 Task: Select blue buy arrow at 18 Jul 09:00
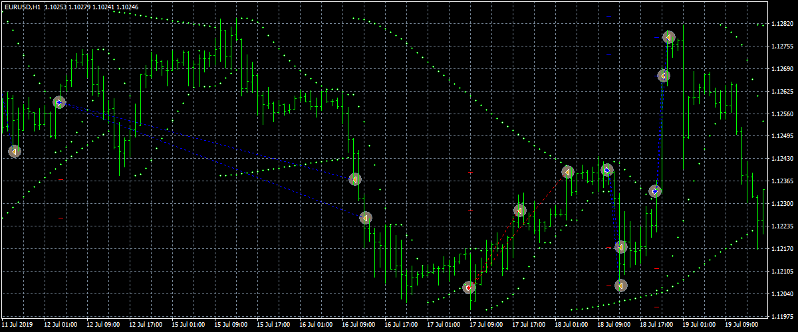click(606, 170)
